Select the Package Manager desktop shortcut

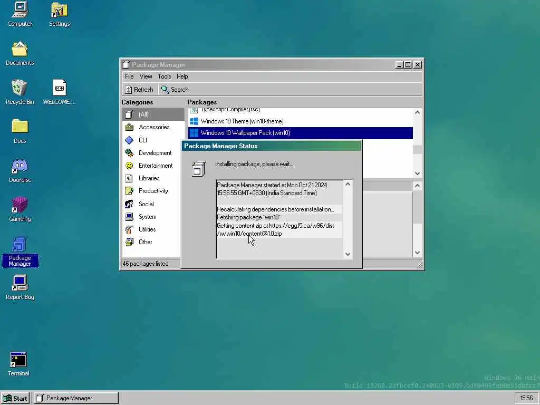[x=20, y=252]
